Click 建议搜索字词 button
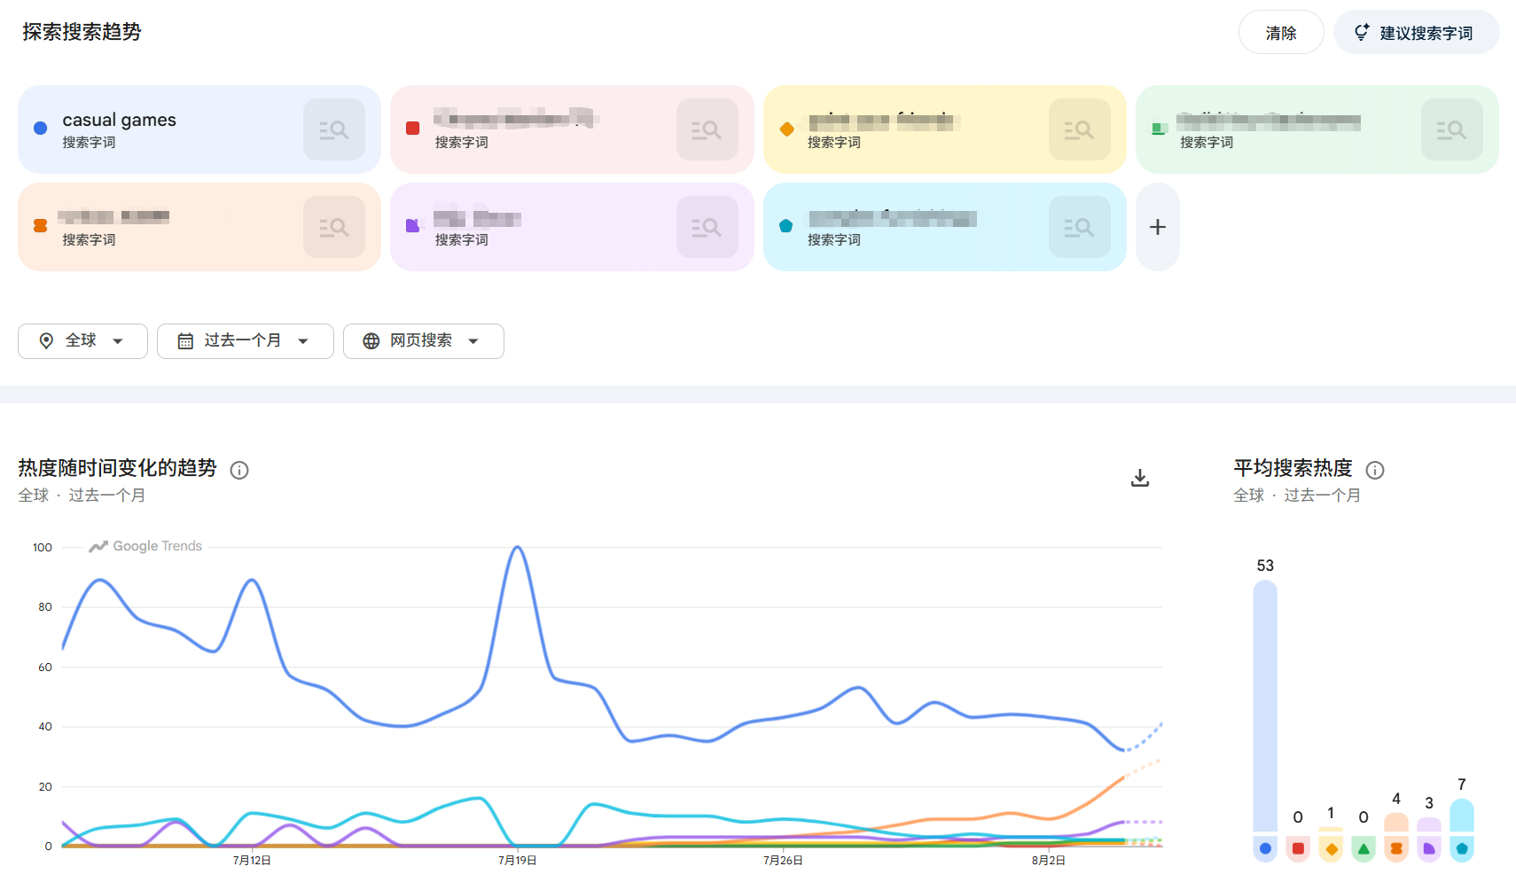Viewport: 1516px width, 882px height. 1416,33
